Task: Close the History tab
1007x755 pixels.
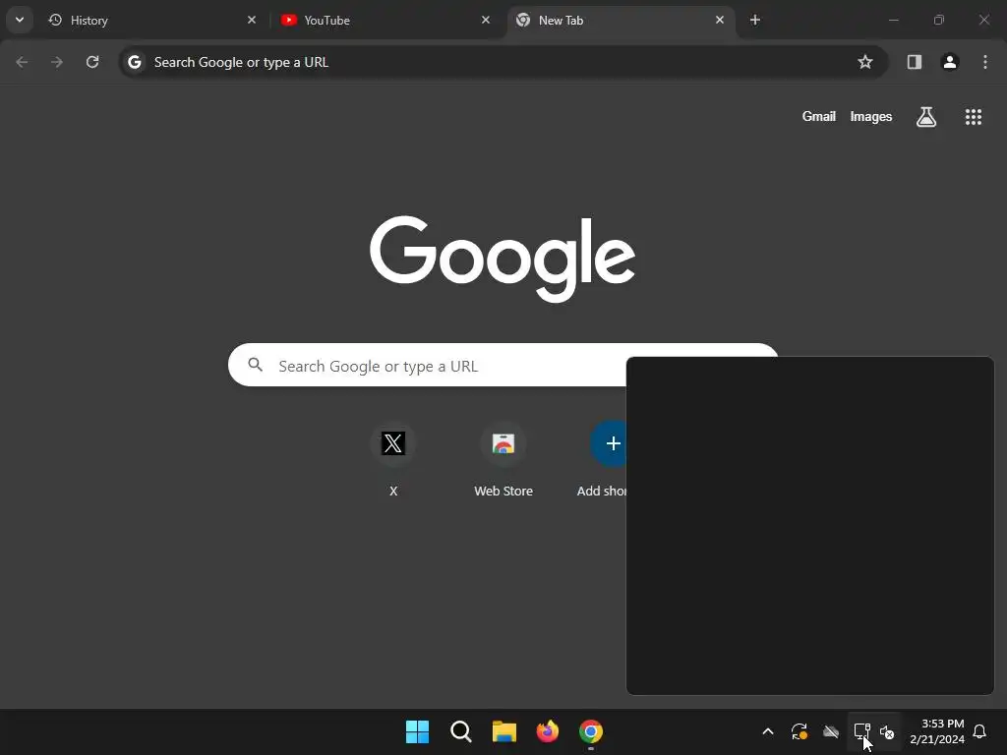Action: [x=252, y=20]
